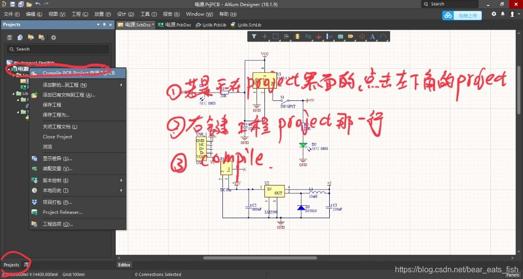
Task: Click the Panels button at bottom right
Action: 513,275
